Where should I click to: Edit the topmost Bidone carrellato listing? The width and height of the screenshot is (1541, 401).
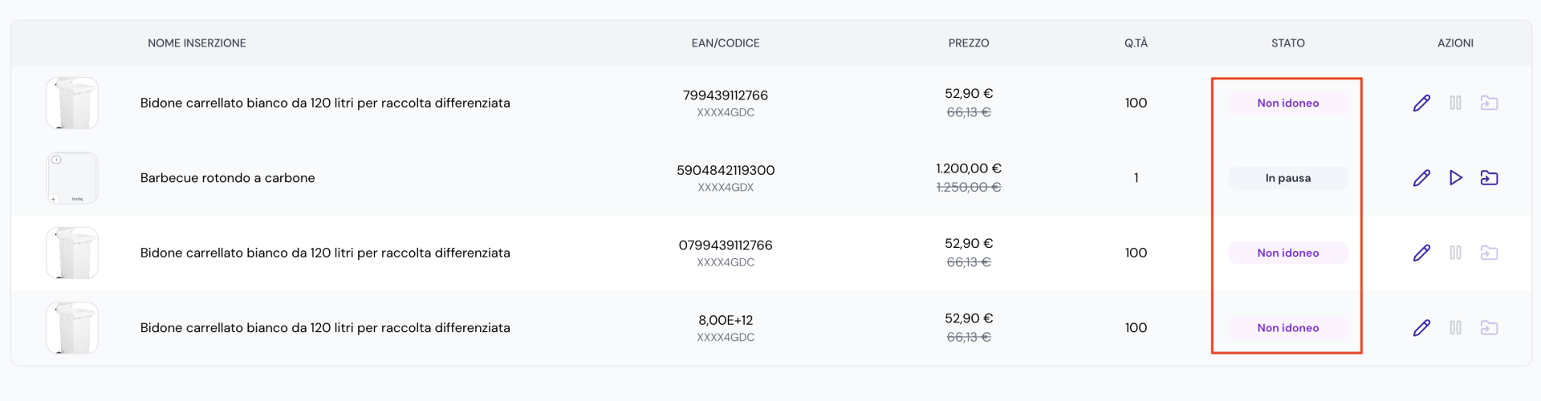1421,103
